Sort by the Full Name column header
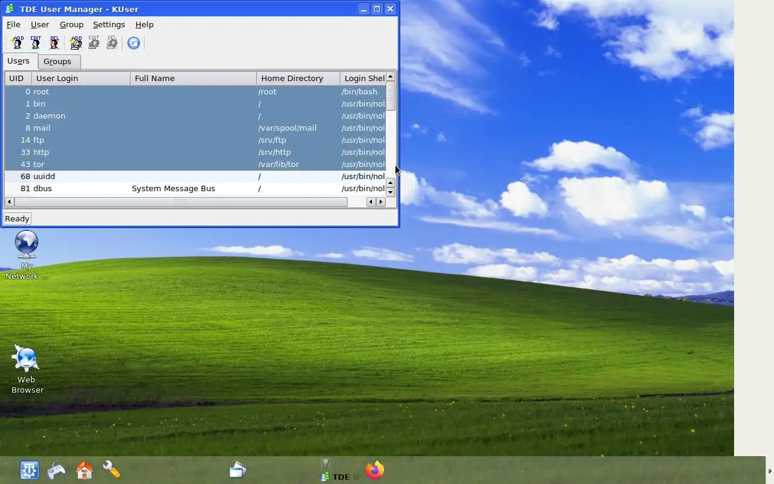The image size is (774, 484). coord(193,78)
